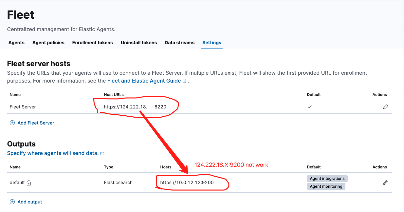Click external link icon after Specify where agents
Image resolution: width=404 pixels, height=212 pixels.
[102, 153]
